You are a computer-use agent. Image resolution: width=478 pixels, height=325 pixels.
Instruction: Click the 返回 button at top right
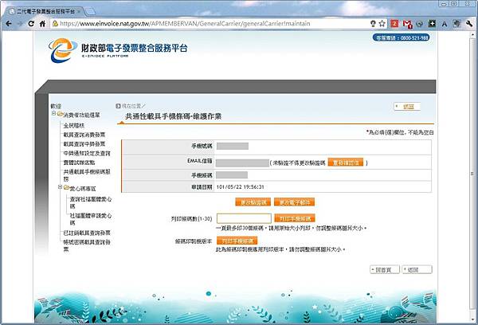coord(407,106)
